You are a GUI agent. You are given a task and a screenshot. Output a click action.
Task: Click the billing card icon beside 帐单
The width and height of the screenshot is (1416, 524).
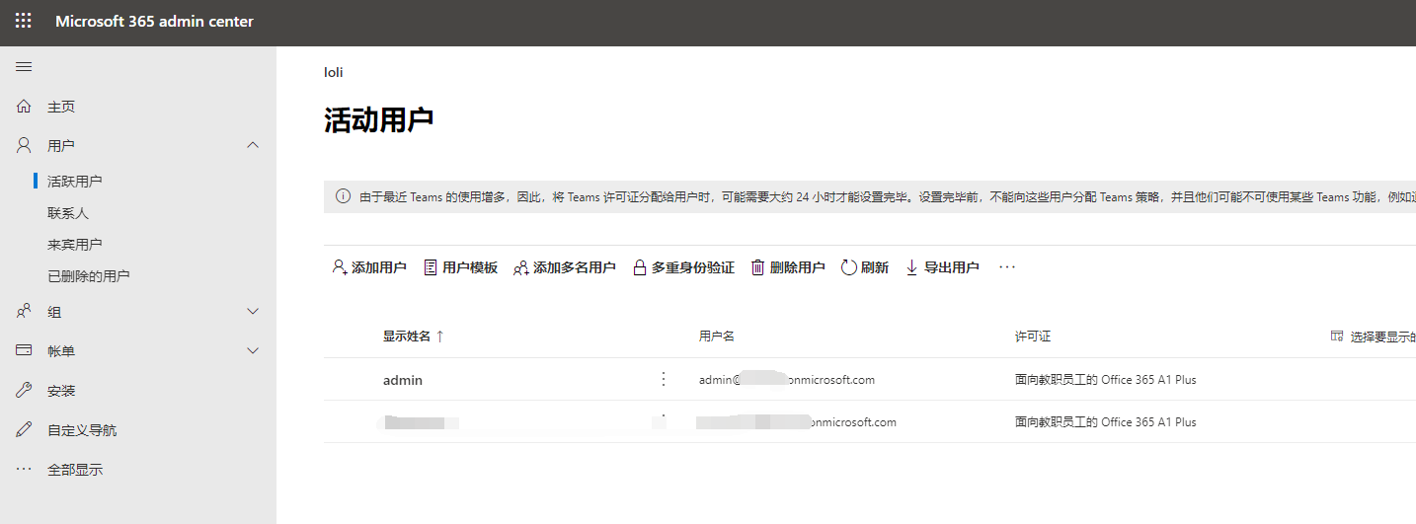coord(25,350)
